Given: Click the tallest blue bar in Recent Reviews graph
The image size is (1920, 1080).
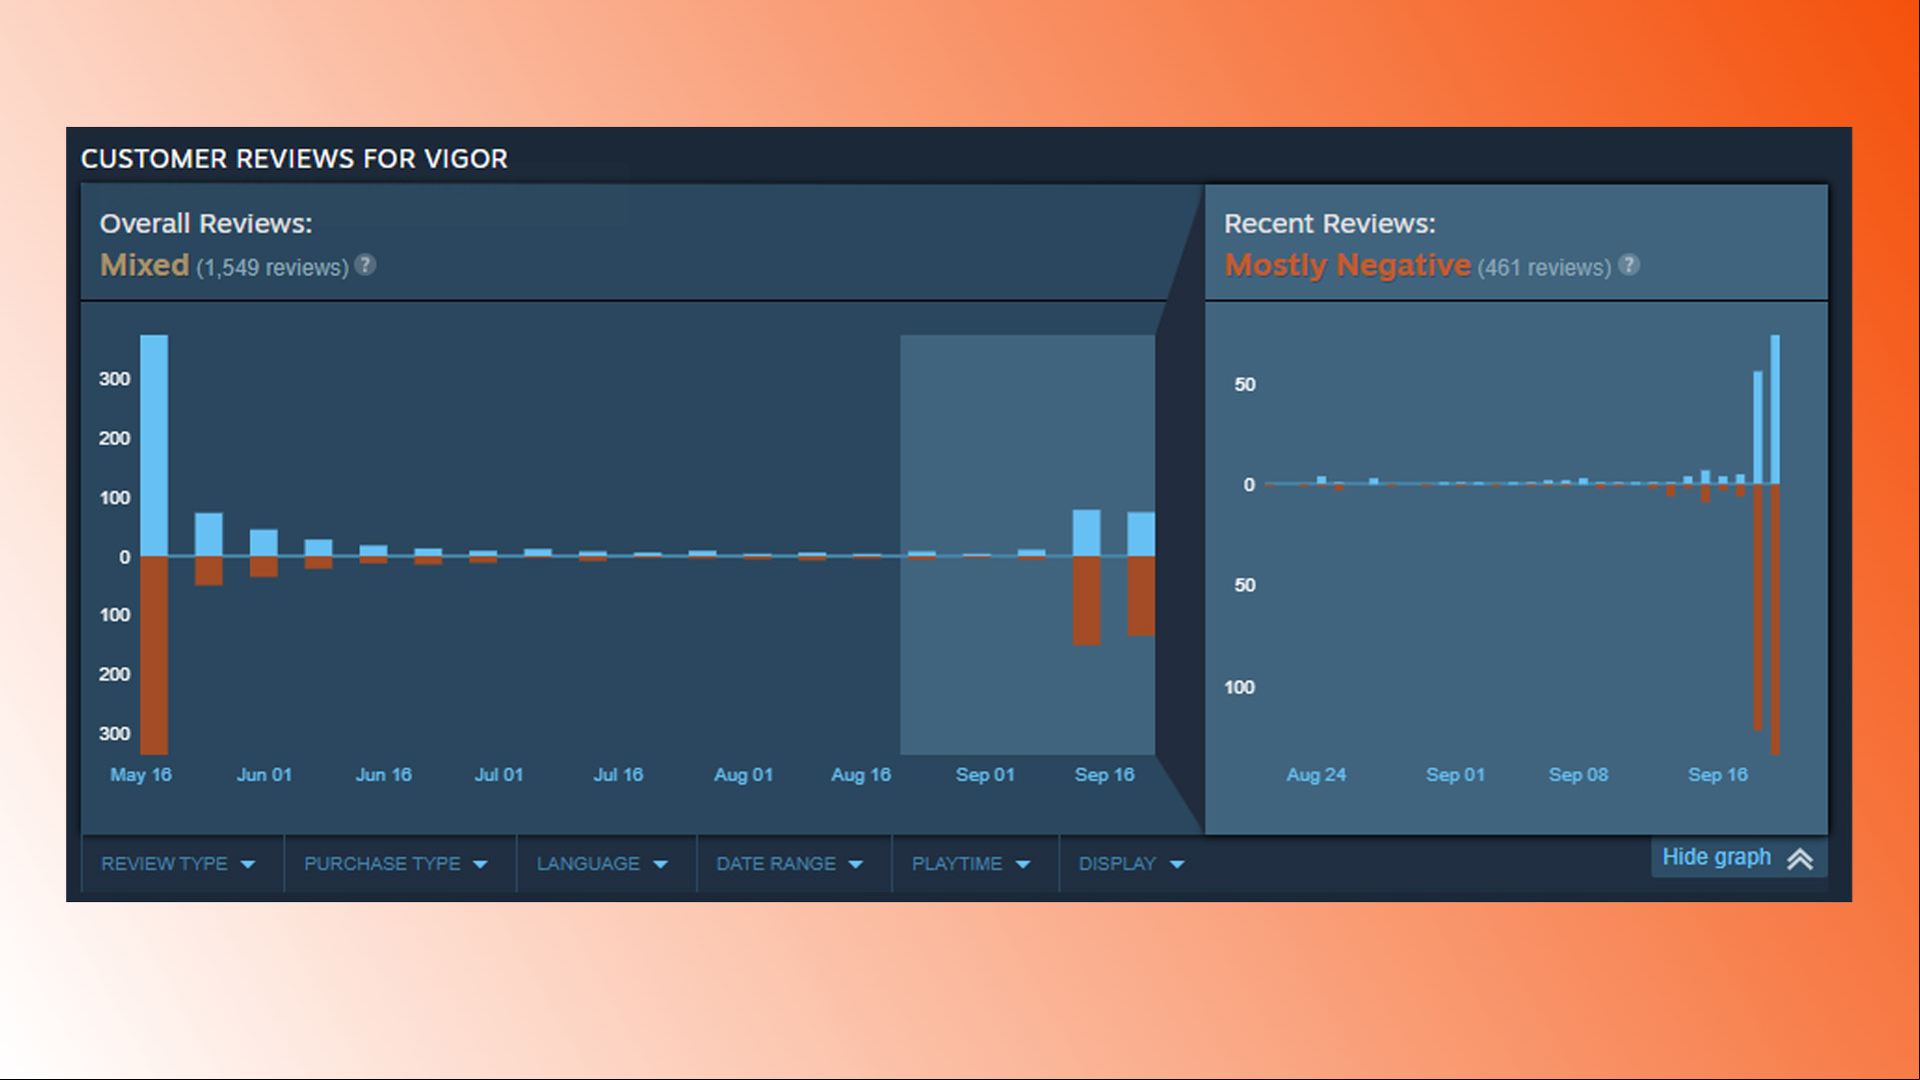Looking at the screenshot, I should pyautogui.click(x=1775, y=410).
